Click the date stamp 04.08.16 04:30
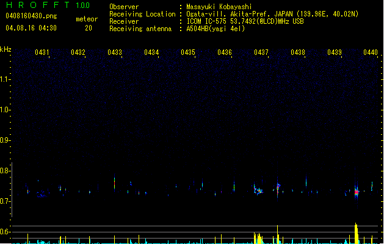The image size is (384, 244). [x=31, y=28]
